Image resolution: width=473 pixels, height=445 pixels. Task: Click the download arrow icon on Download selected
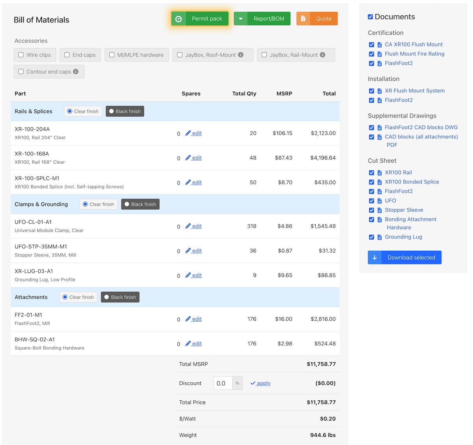click(x=375, y=257)
